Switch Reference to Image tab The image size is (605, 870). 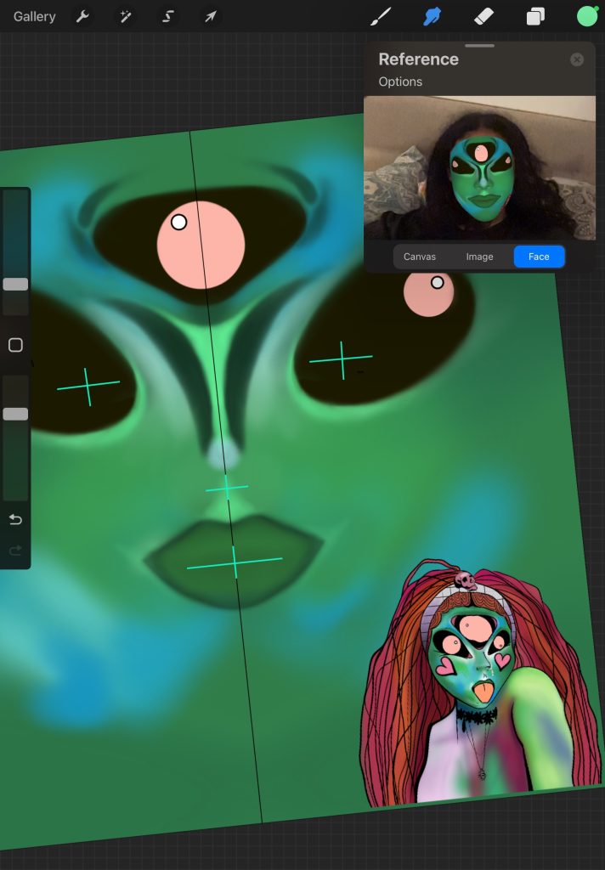479,257
